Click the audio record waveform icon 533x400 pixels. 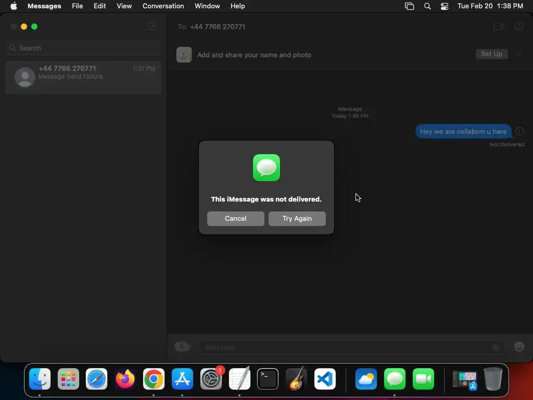point(496,347)
